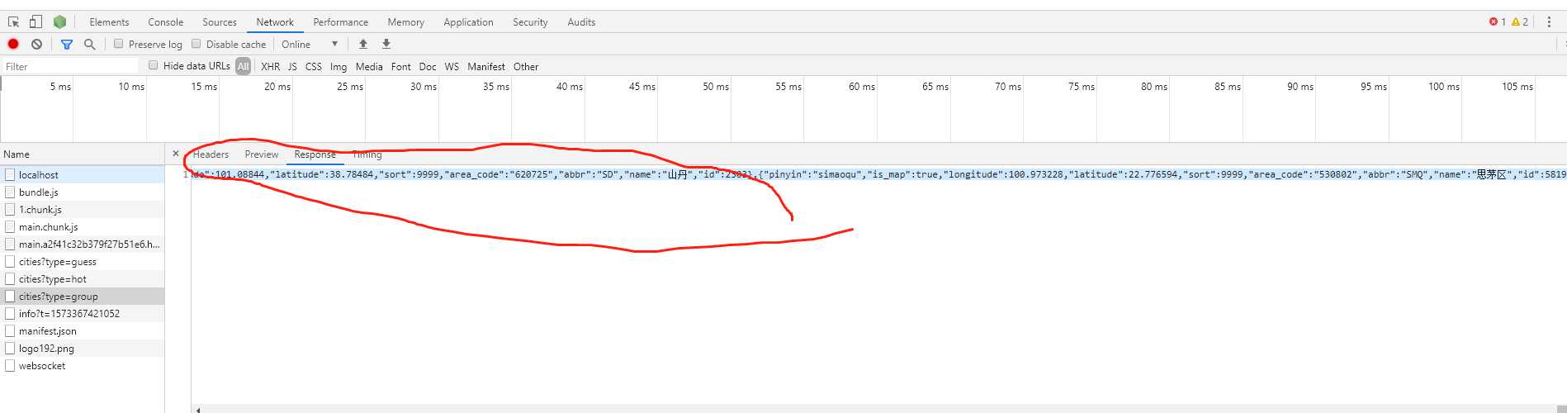
Task: Select the cities?type=group request
Action: [x=83, y=296]
